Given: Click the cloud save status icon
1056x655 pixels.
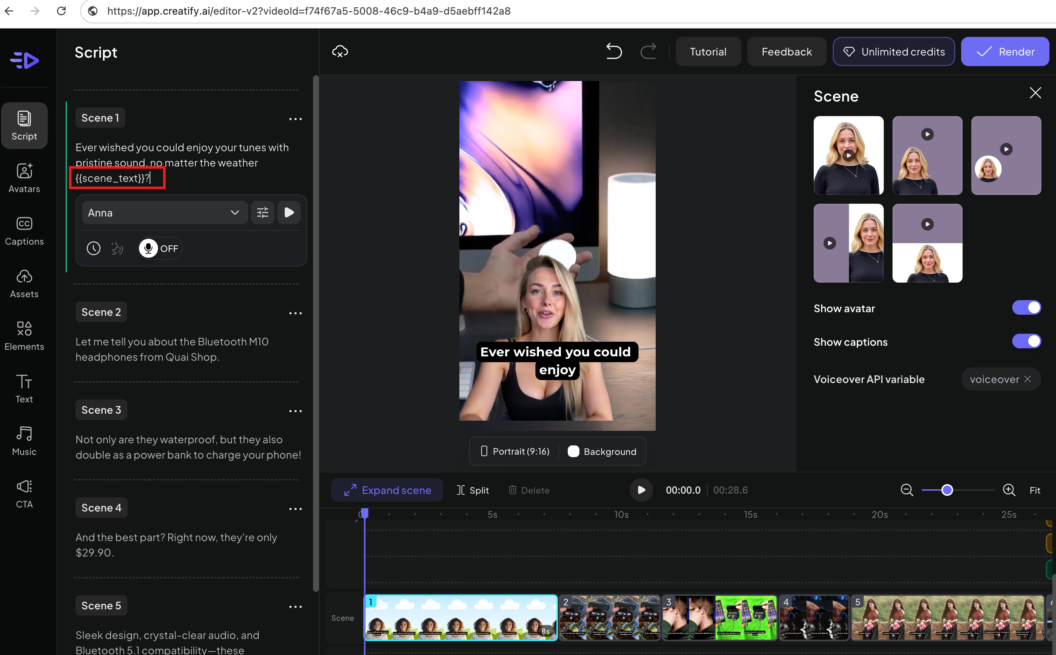Looking at the screenshot, I should pos(340,51).
